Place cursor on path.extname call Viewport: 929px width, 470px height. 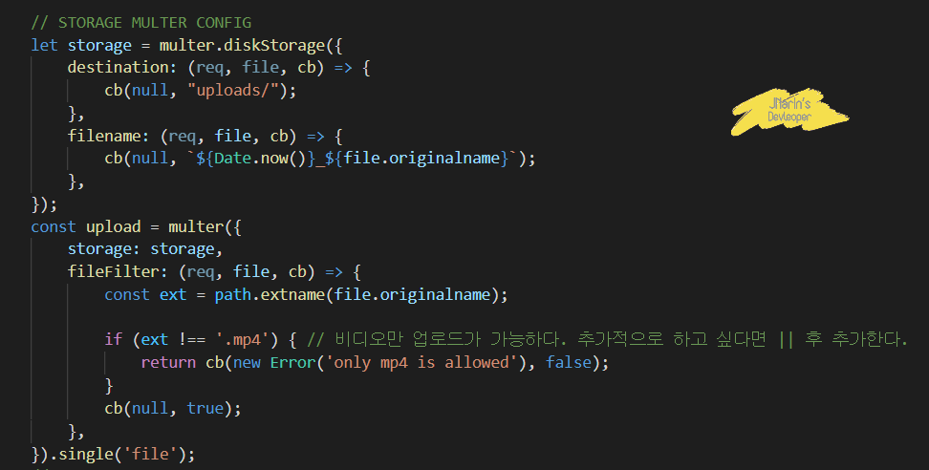[x=269, y=294]
